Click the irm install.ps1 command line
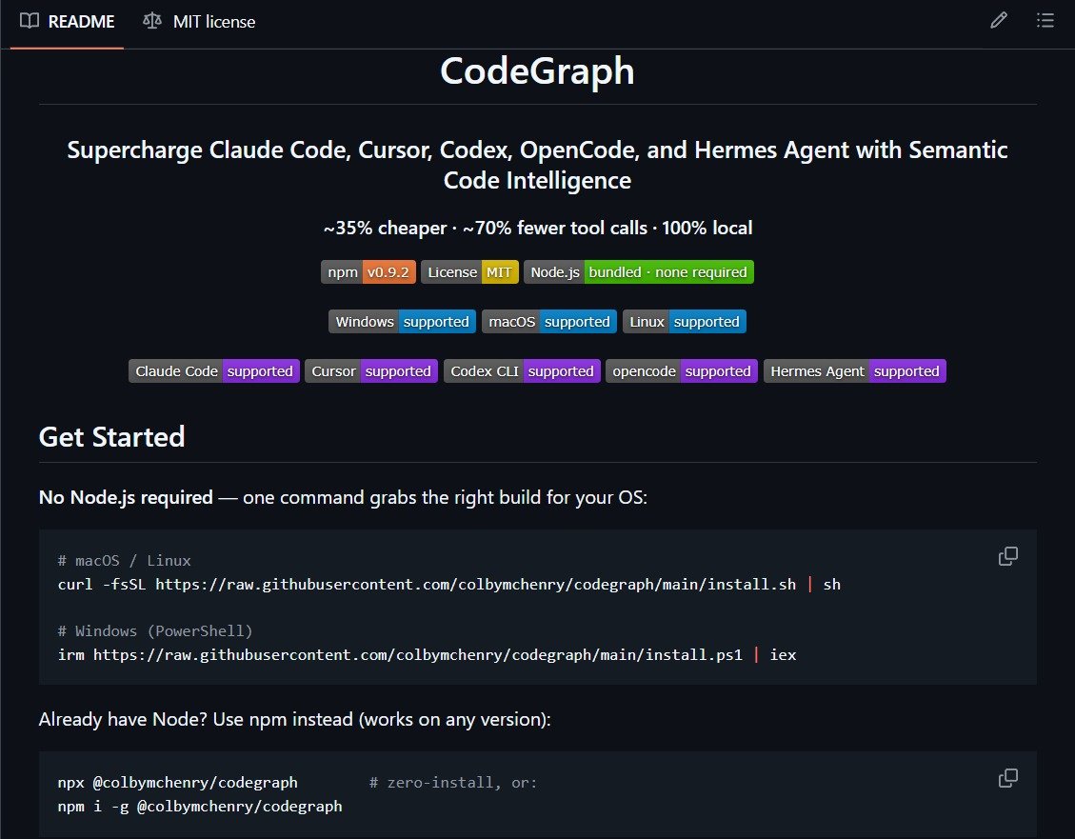The height and width of the screenshot is (839, 1075). [x=428, y=654]
